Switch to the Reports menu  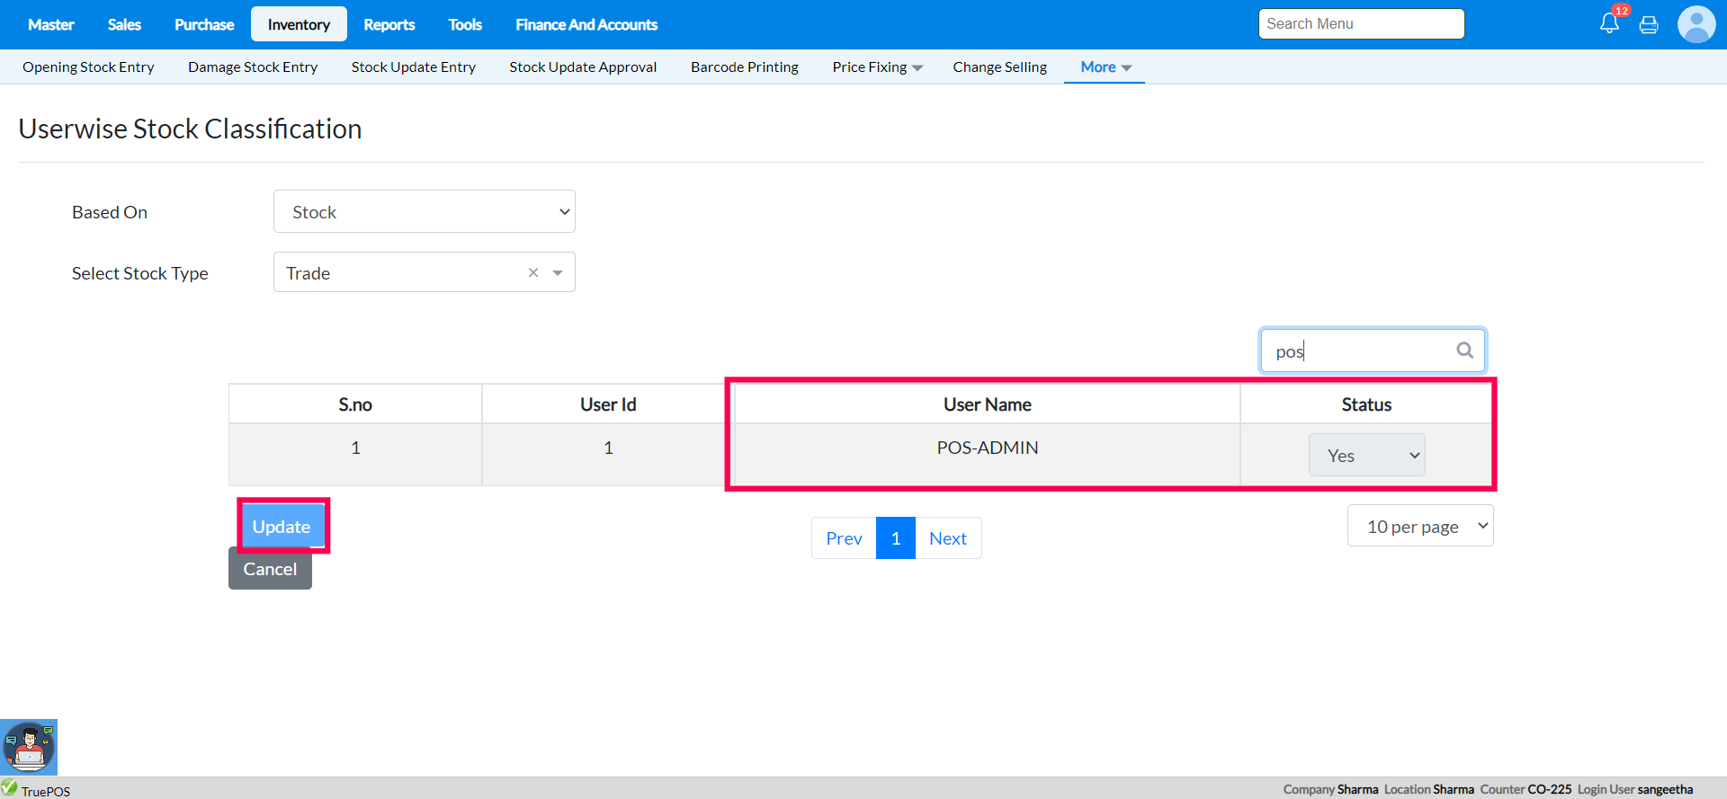(x=389, y=24)
